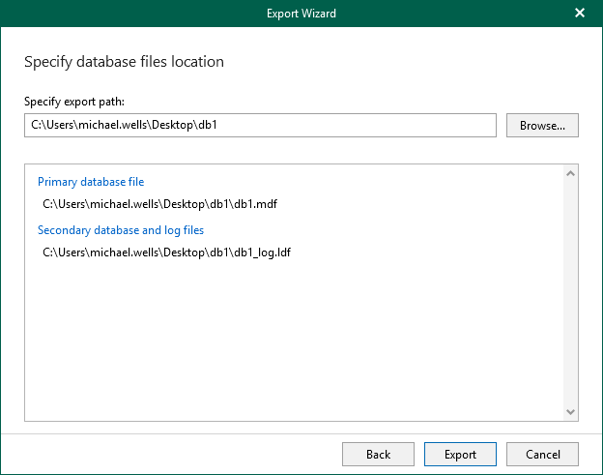
Task: Select Secondary database and log files heading
Action: pyautogui.click(x=121, y=230)
